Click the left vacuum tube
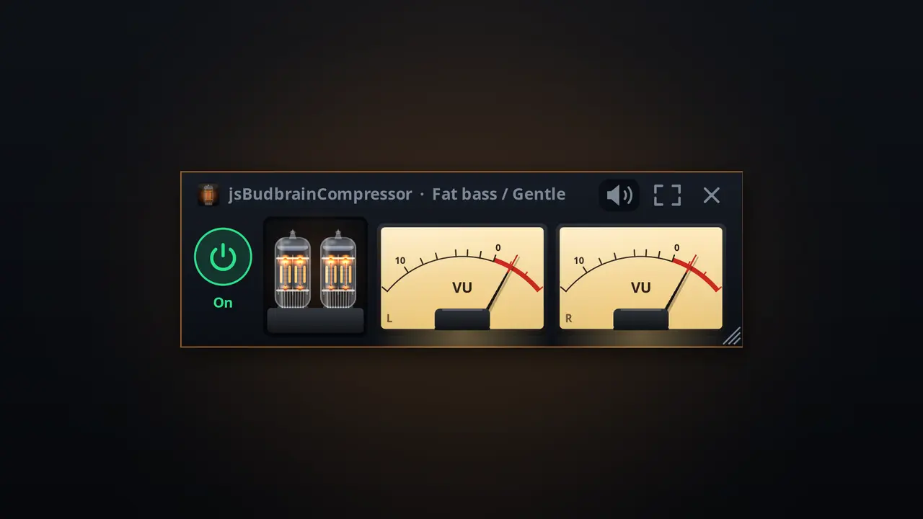 pyautogui.click(x=293, y=270)
